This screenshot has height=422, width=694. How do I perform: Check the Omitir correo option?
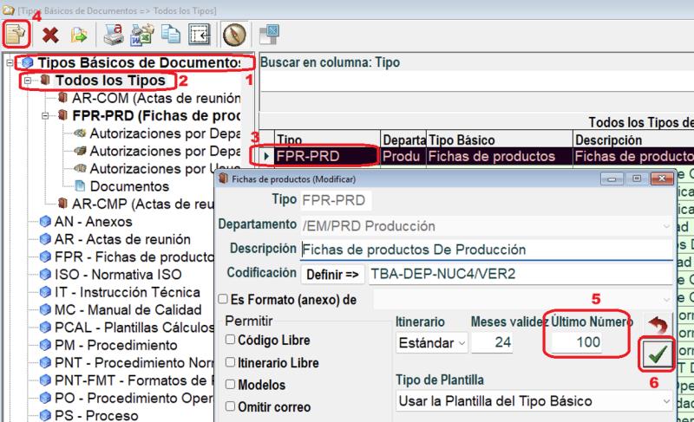pyautogui.click(x=231, y=406)
